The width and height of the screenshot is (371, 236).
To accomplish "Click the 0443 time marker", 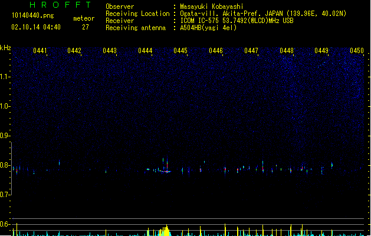I will tap(110, 51).
